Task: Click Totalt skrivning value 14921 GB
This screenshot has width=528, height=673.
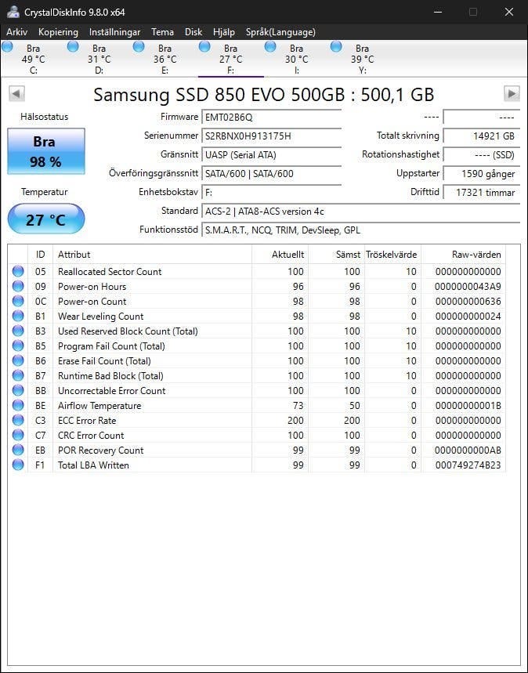Action: (481, 136)
